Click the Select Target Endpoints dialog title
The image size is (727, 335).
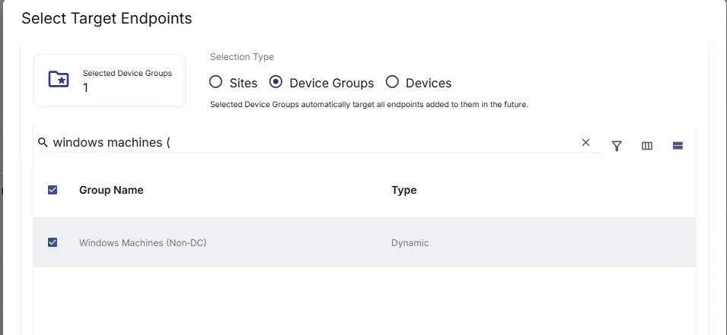(107, 18)
